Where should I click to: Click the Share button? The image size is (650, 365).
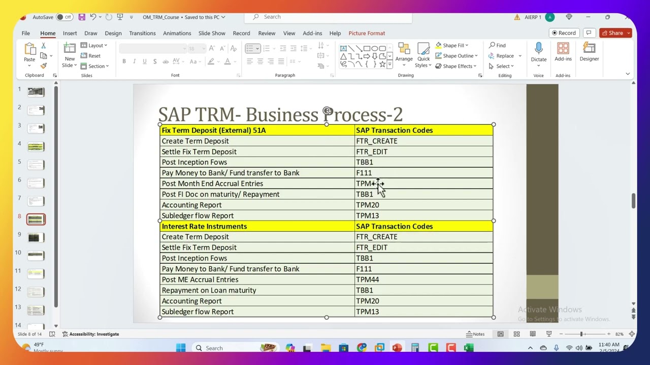[x=612, y=33]
